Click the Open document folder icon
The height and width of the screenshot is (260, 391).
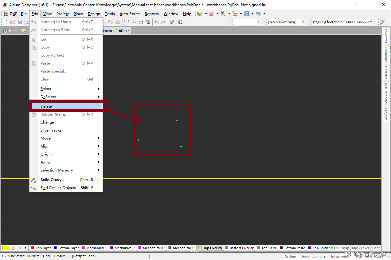click(13, 22)
